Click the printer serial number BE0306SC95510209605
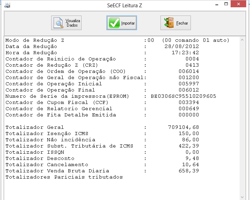 click(183, 96)
